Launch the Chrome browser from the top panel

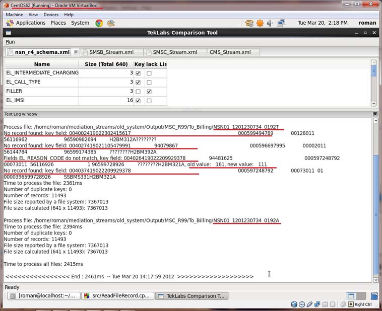(99, 23)
